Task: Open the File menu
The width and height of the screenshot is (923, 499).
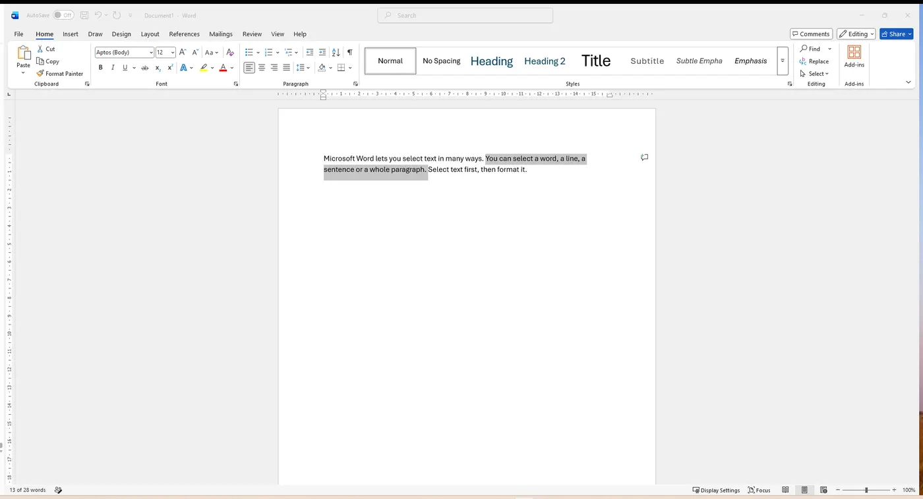Action: pyautogui.click(x=18, y=34)
